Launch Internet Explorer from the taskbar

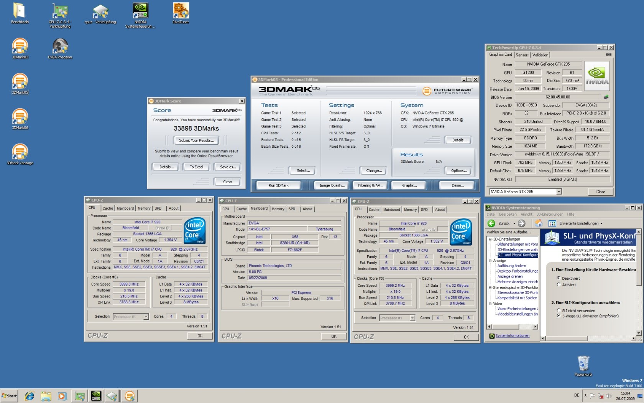30,396
